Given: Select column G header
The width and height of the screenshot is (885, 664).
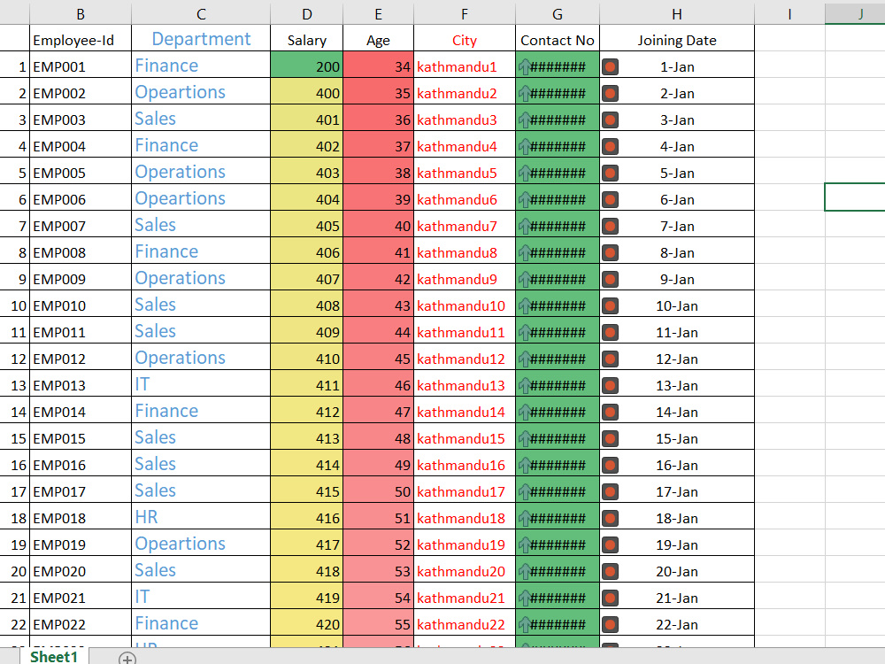Looking at the screenshot, I should coord(557,14).
